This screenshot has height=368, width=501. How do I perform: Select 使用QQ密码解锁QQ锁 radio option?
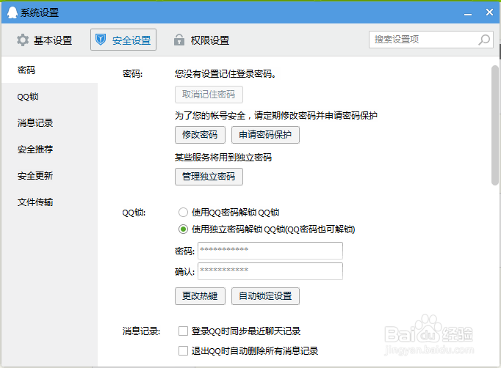183,213
